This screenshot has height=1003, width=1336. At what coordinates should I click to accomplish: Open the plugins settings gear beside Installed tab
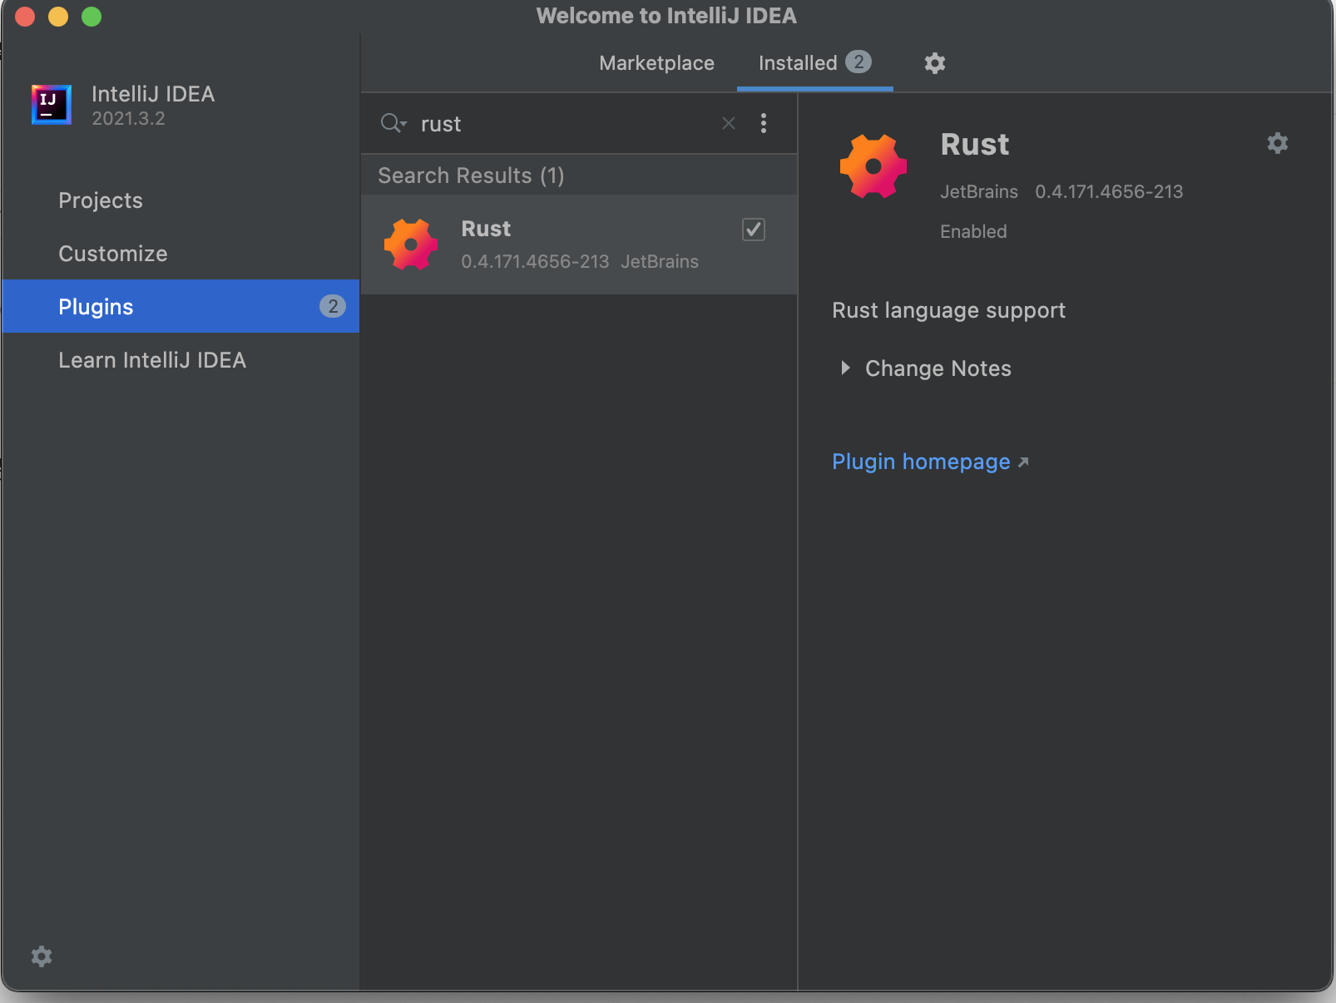[x=935, y=63]
